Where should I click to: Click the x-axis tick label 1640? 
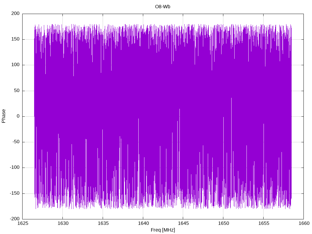(x=143, y=223)
